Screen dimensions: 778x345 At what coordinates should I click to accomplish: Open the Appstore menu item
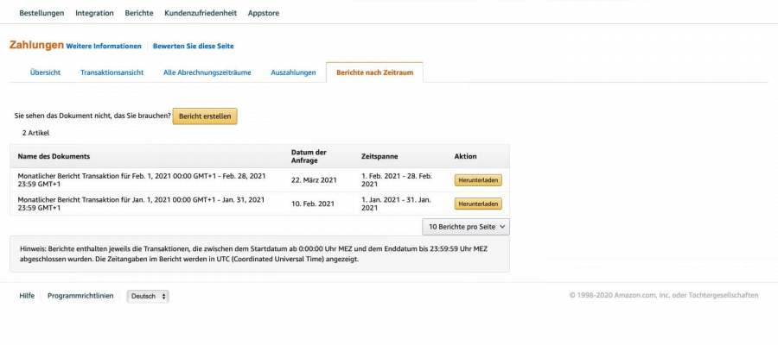264,13
